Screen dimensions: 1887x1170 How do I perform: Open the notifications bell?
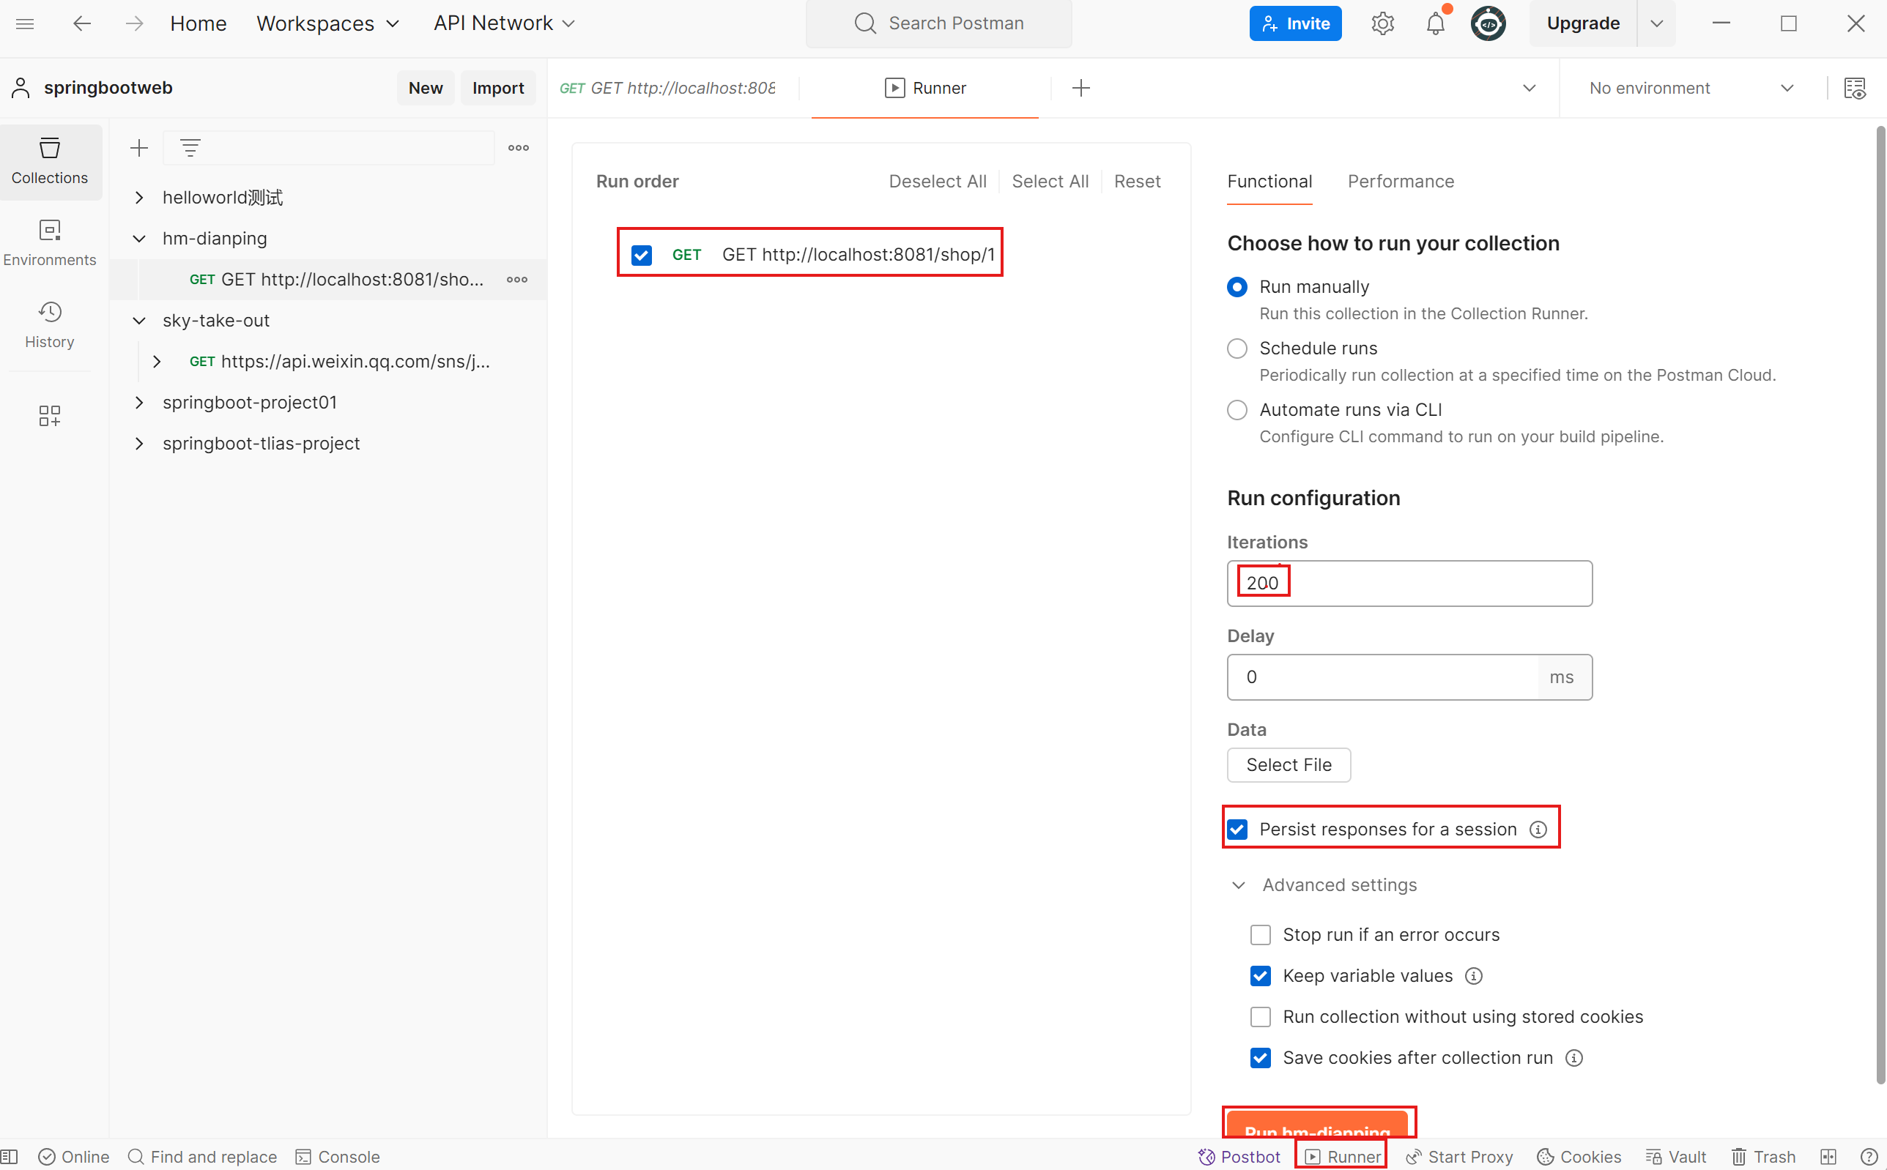1435,23
